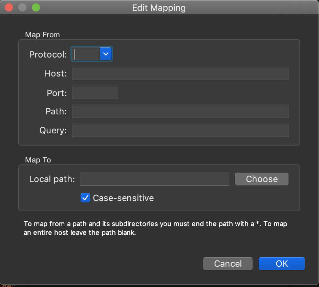Click the Port: label
Screen dimensions: 319x287
[57, 93]
